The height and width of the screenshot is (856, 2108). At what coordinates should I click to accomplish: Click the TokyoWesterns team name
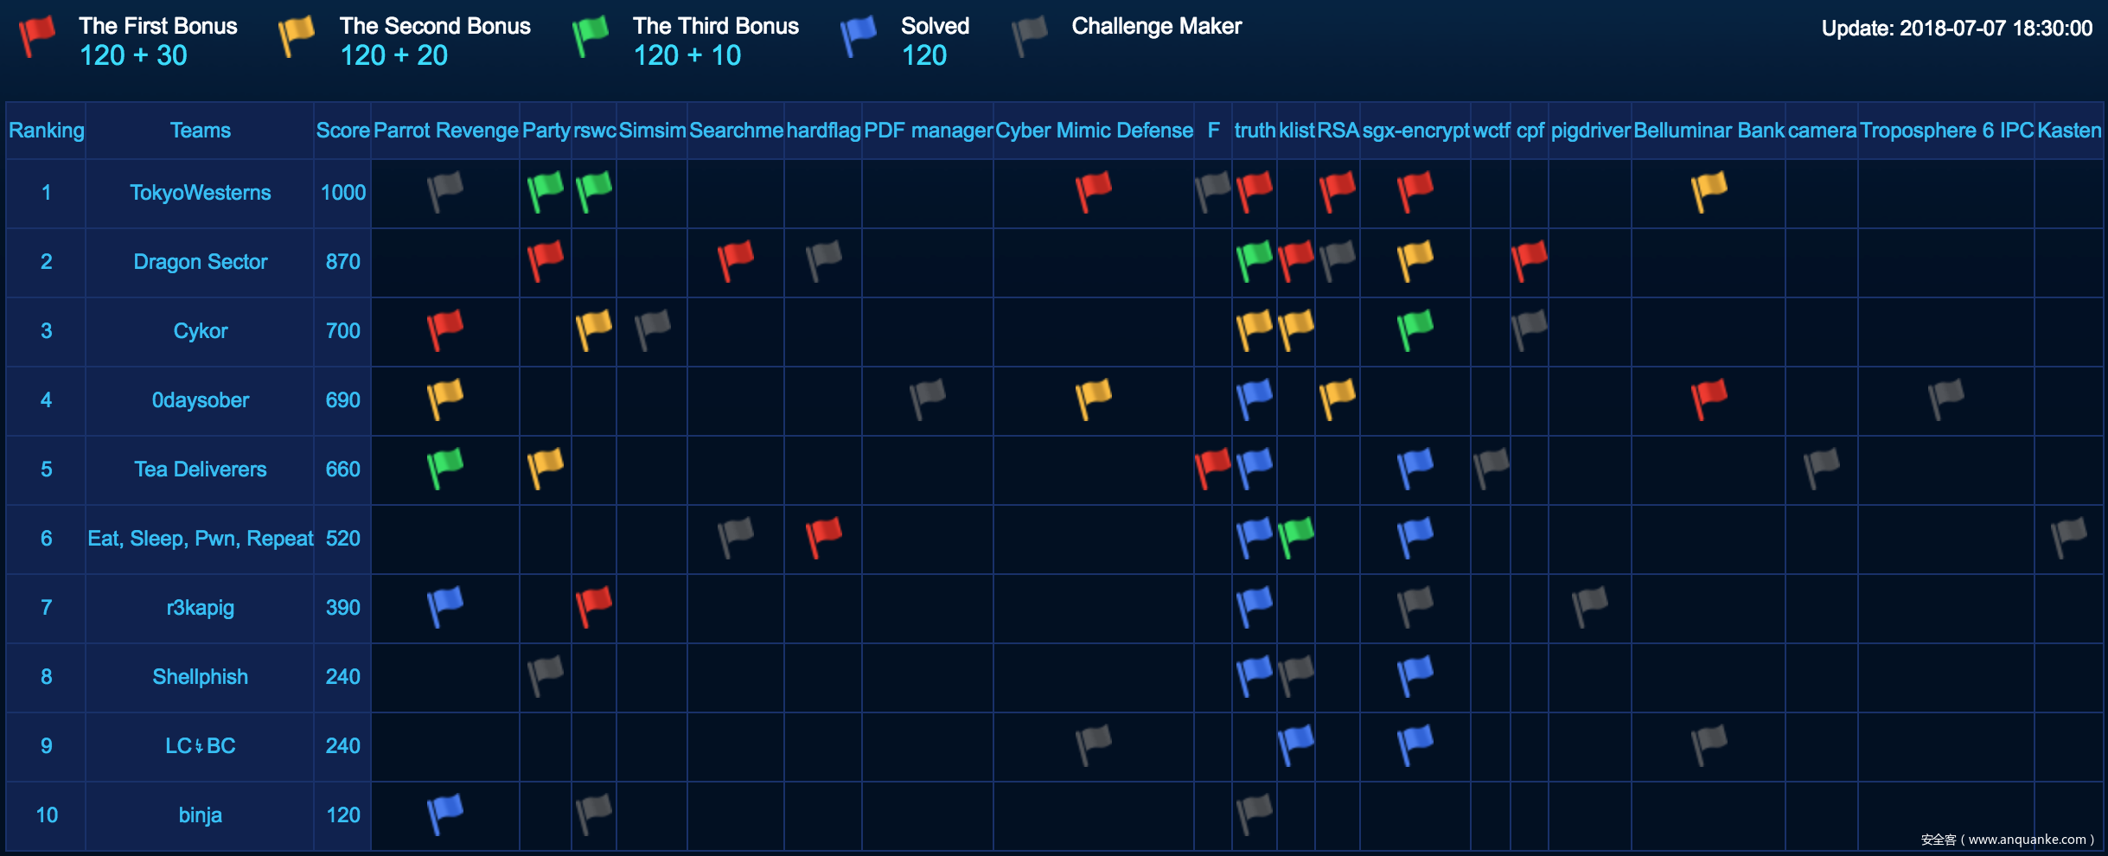(201, 193)
